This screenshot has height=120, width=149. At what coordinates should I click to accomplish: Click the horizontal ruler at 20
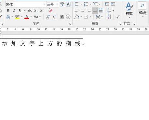click(x=77, y=29)
